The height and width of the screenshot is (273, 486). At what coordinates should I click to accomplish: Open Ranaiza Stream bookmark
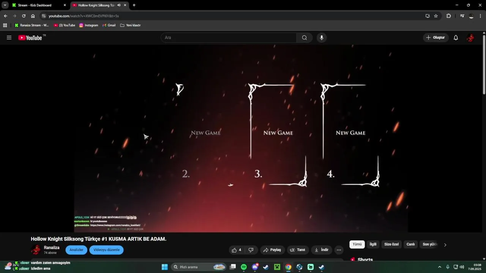[32, 25]
